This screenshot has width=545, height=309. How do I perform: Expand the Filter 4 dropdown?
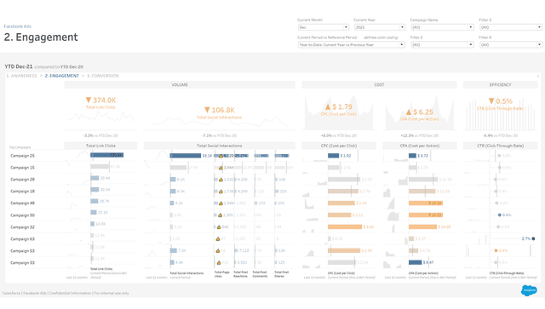511,45
